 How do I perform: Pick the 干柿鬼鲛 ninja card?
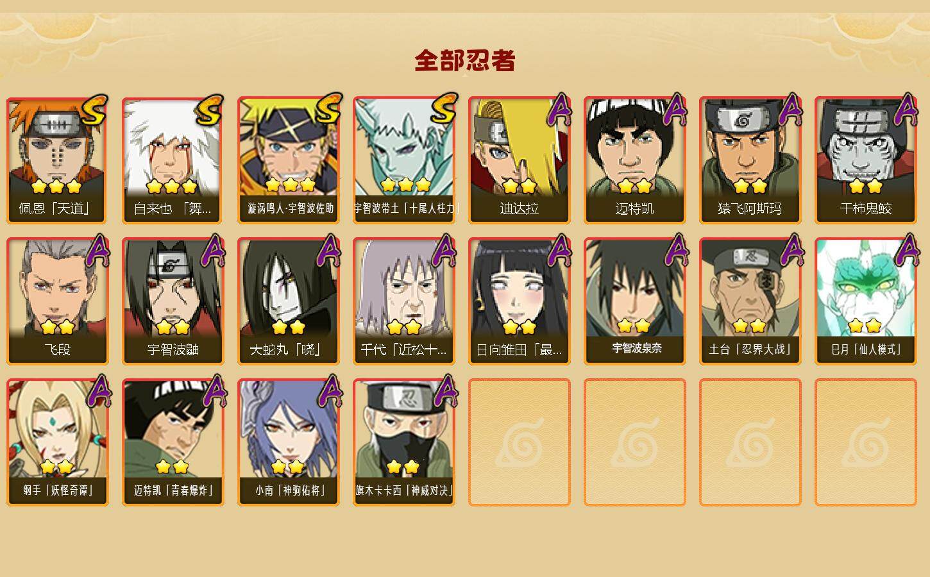point(866,160)
